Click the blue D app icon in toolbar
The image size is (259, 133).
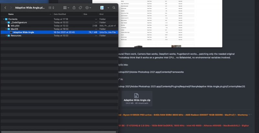(x=101, y=7)
